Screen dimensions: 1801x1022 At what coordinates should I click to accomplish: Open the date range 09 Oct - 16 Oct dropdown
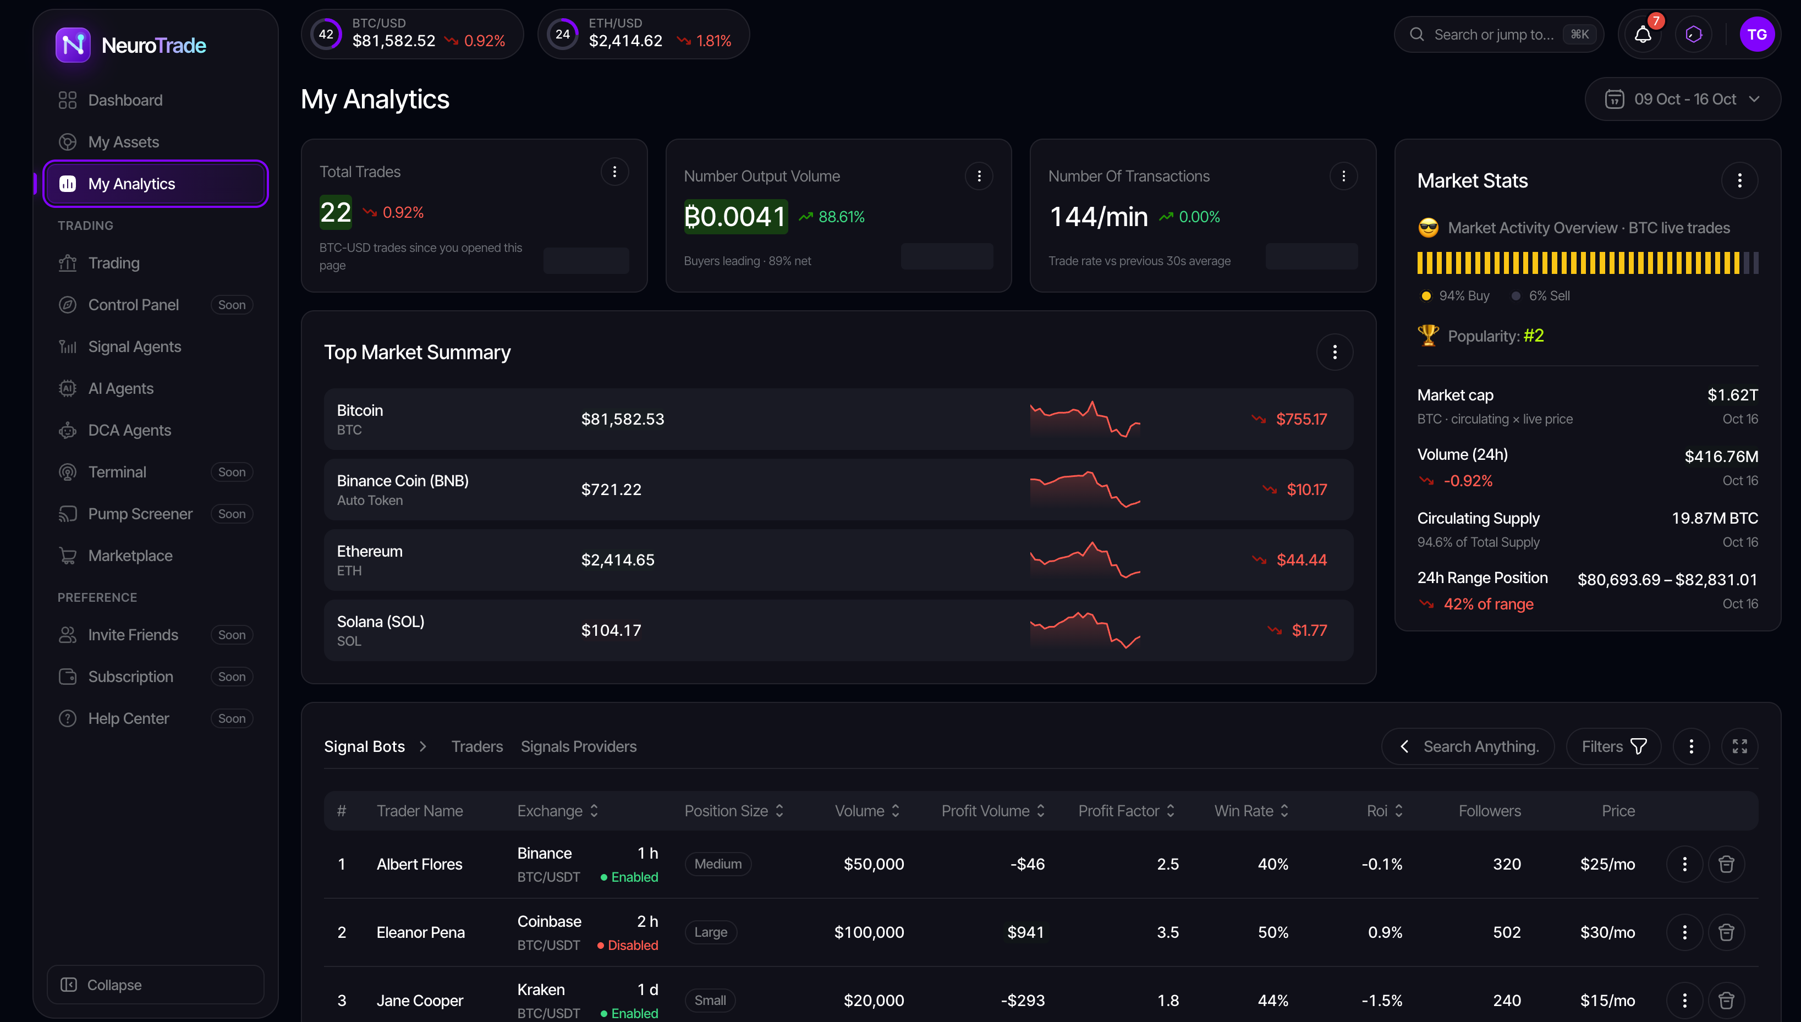click(x=1682, y=99)
